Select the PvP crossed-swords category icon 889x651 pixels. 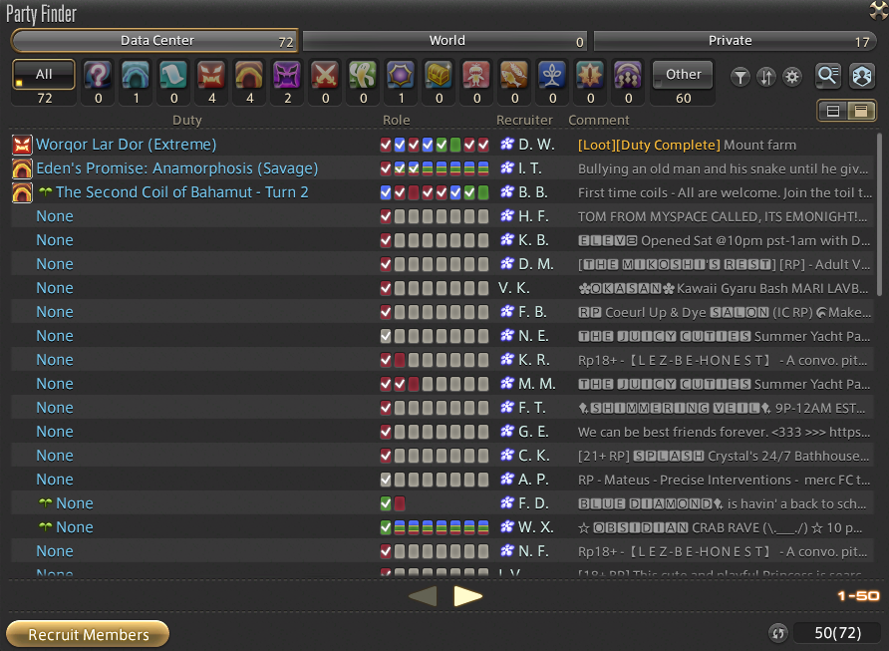[326, 75]
